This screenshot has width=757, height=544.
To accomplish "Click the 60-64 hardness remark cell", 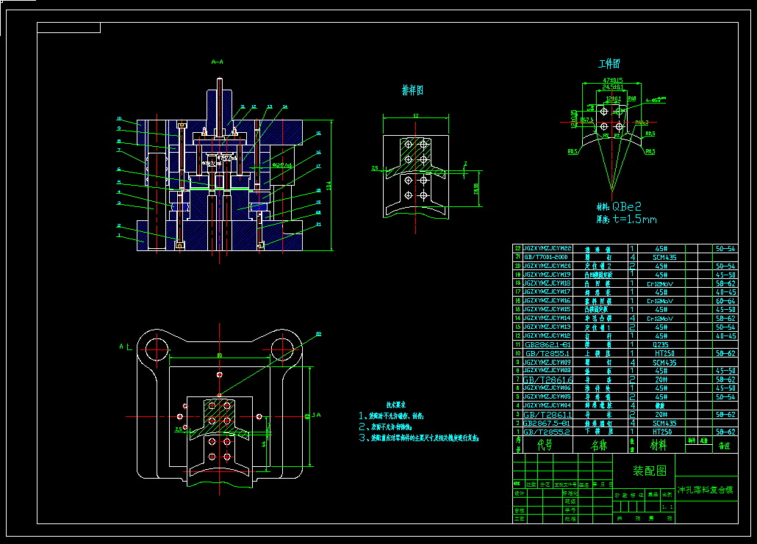I will 725,301.
